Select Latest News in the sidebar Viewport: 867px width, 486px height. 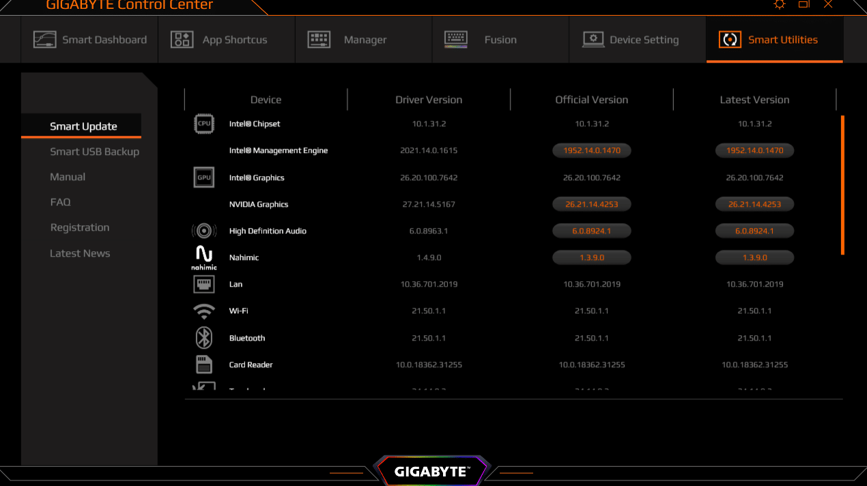pos(80,253)
